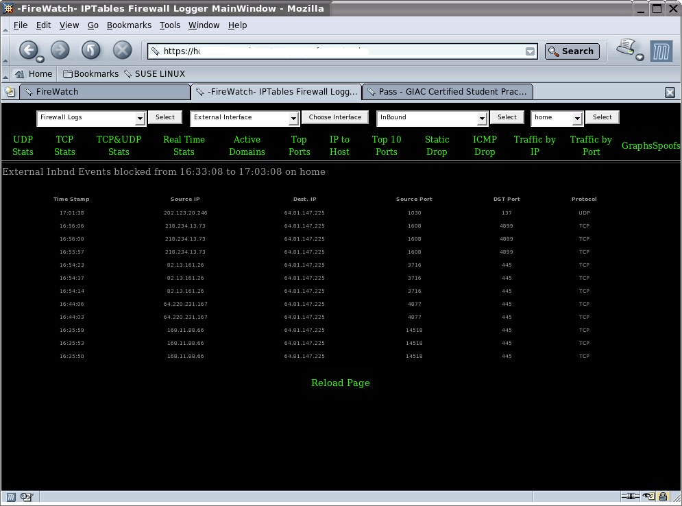
Task: Expand the InBound direction dropdown
Action: (482, 119)
